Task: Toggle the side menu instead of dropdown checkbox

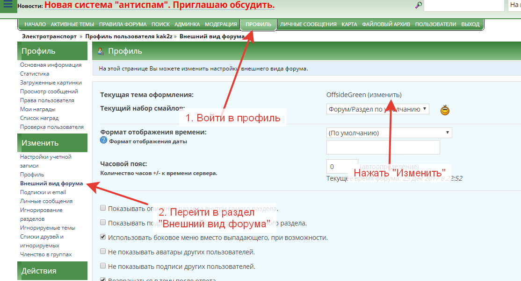Action: click(103, 237)
